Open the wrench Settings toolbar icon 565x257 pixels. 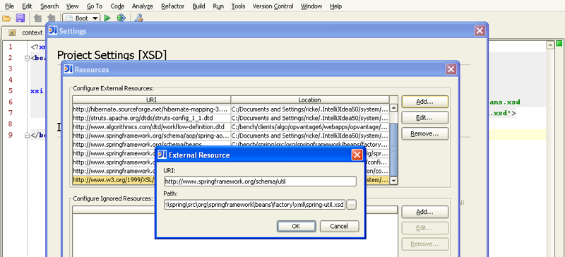pos(138,18)
